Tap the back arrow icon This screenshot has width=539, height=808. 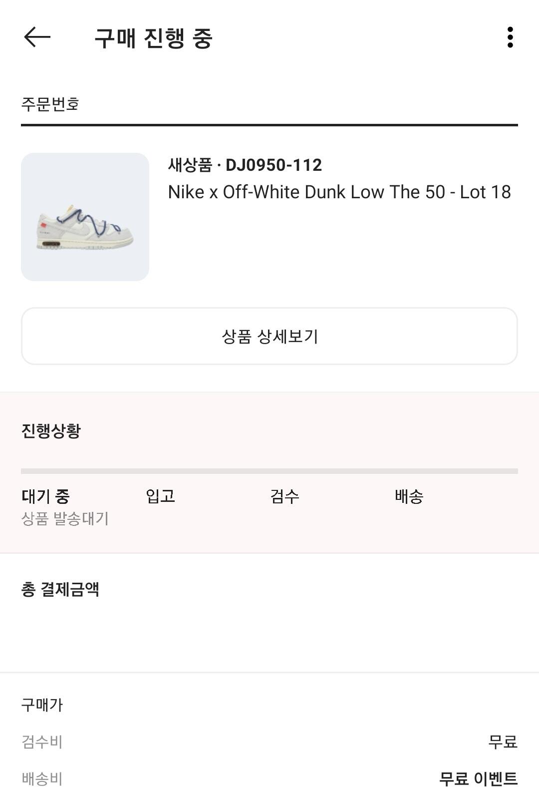tap(37, 37)
